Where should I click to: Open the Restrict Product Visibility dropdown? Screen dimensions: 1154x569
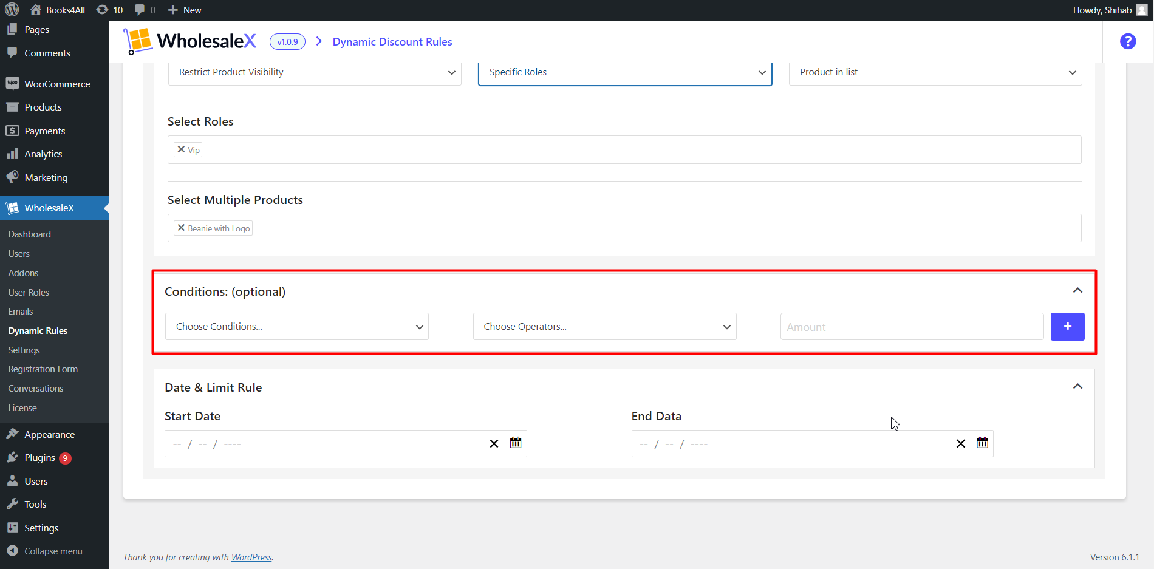point(315,72)
